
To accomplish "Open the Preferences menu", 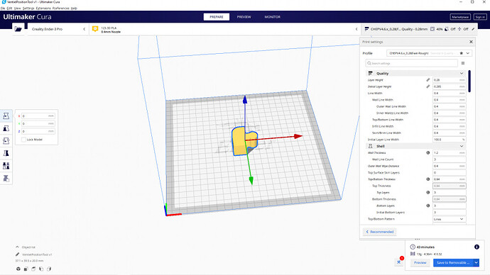I will point(61,9).
